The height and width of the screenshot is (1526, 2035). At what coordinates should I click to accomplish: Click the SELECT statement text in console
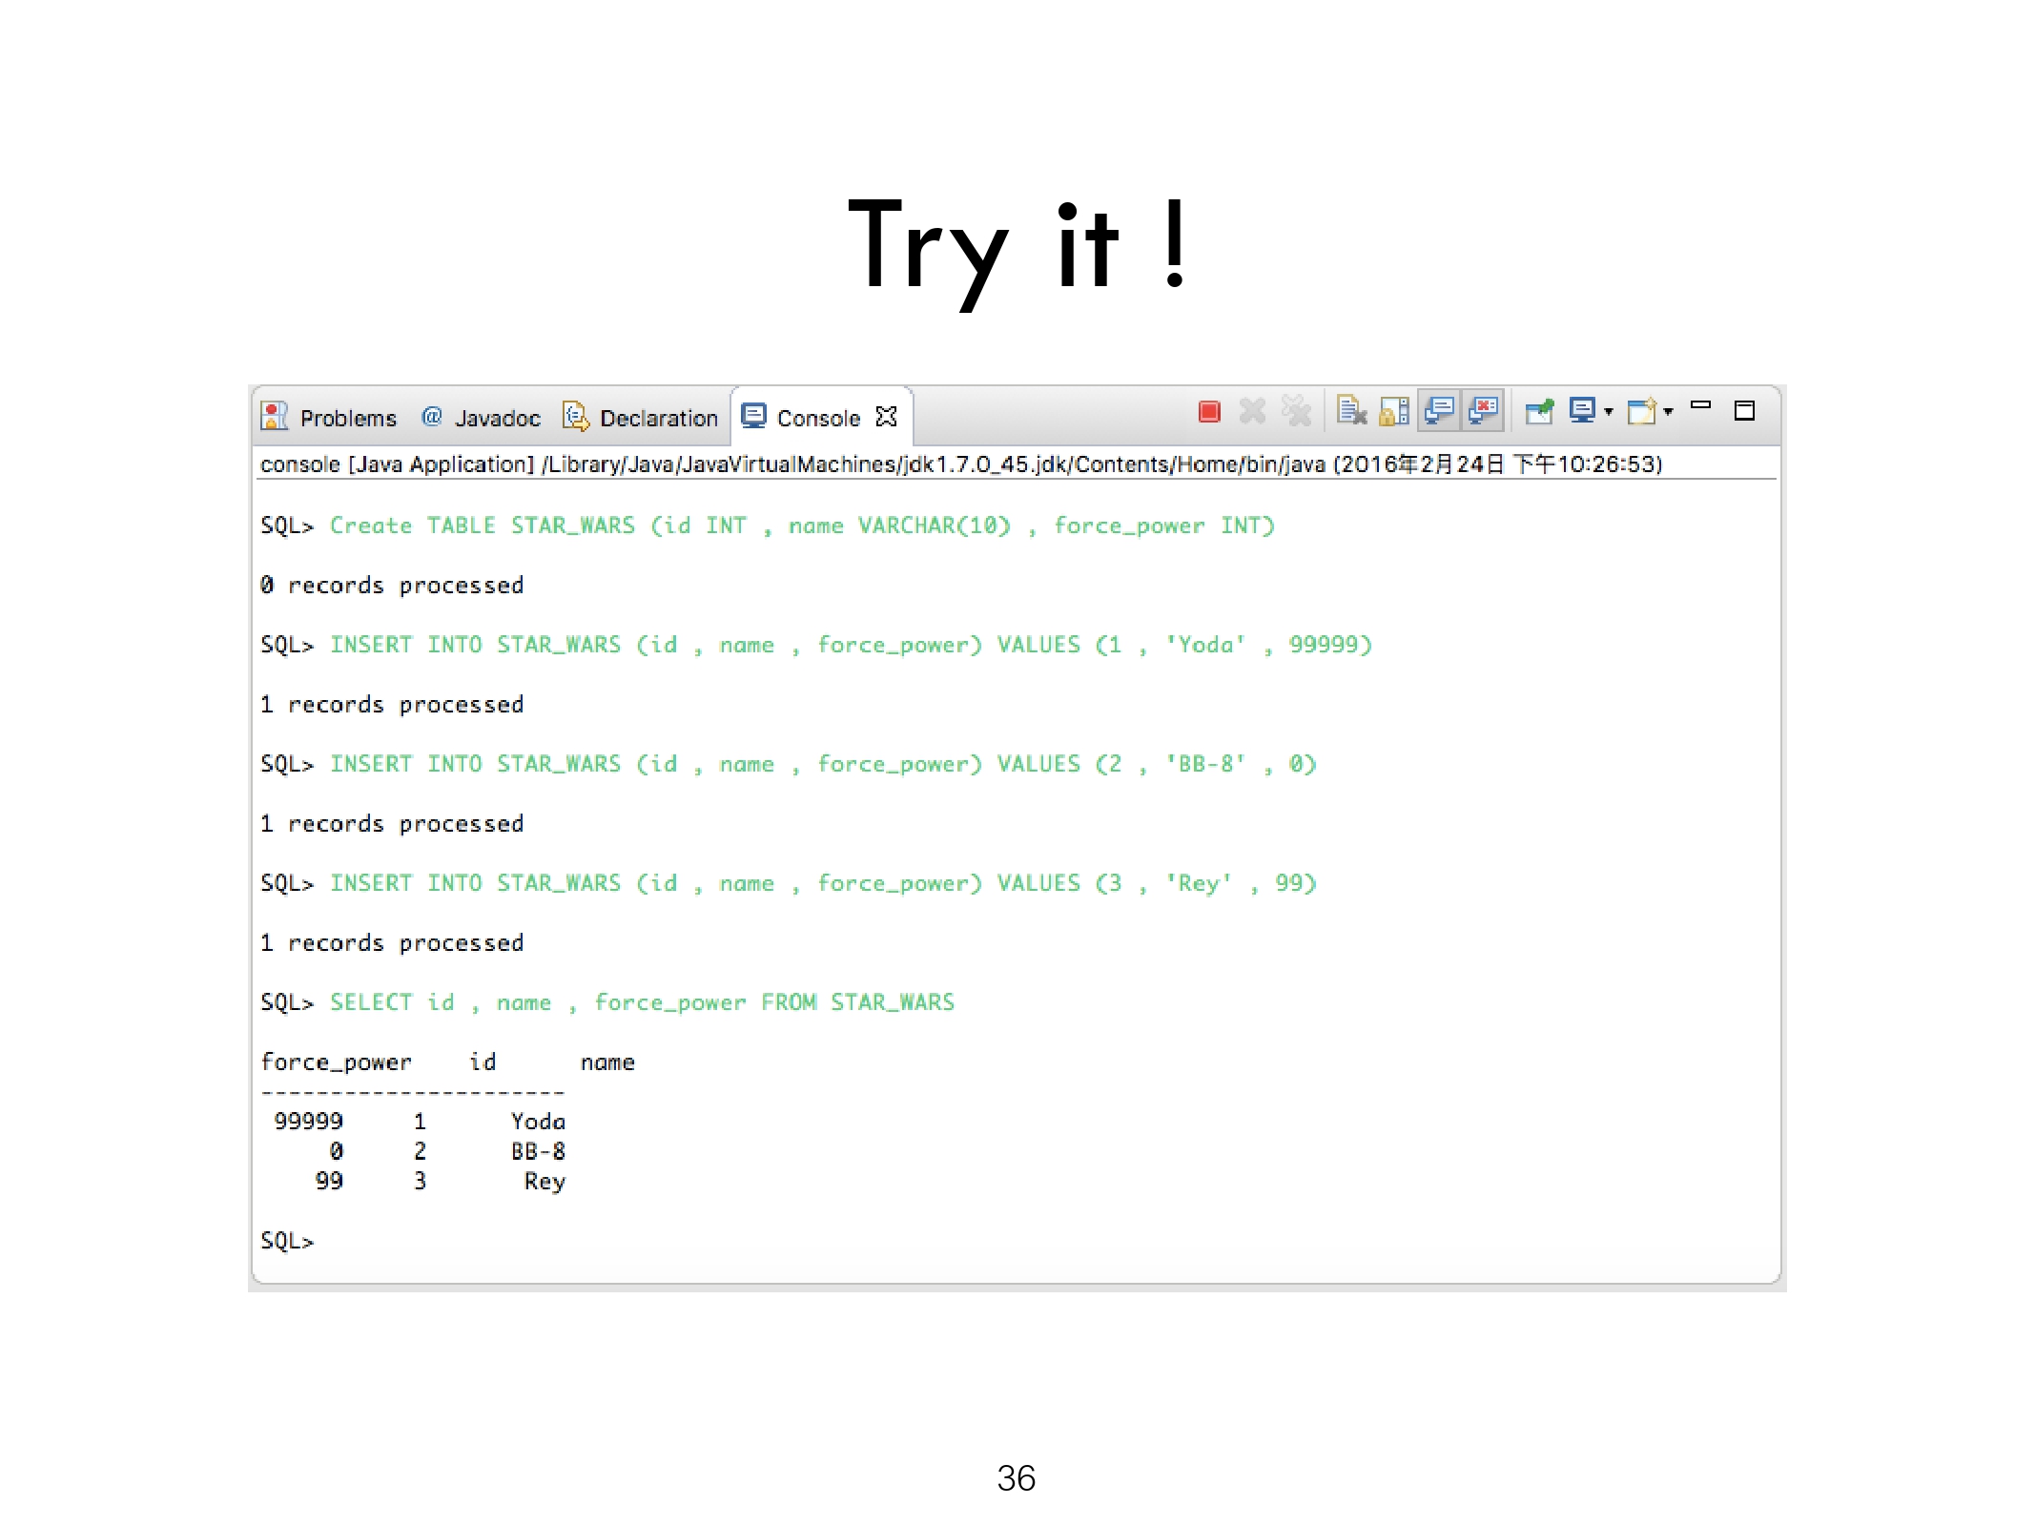(x=641, y=1002)
